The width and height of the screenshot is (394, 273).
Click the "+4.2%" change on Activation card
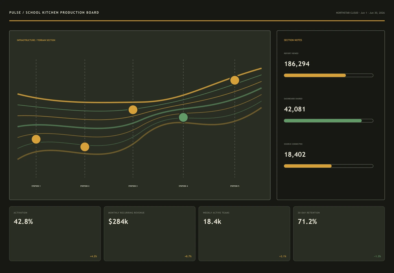(94, 256)
